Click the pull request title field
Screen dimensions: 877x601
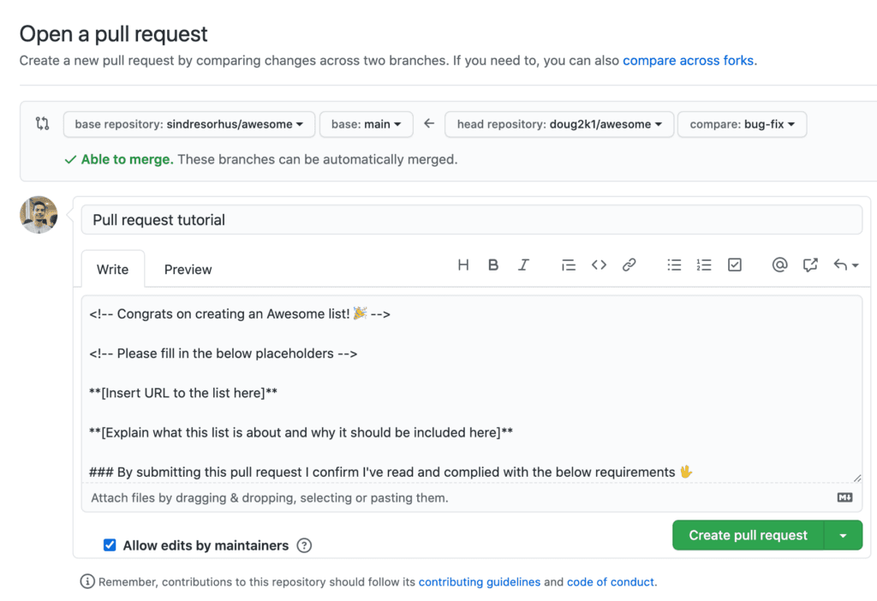[473, 219]
